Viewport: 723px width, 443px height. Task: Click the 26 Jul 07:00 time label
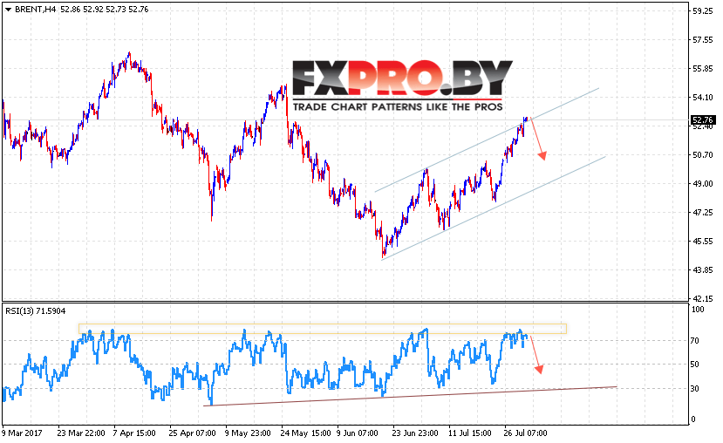point(525,433)
